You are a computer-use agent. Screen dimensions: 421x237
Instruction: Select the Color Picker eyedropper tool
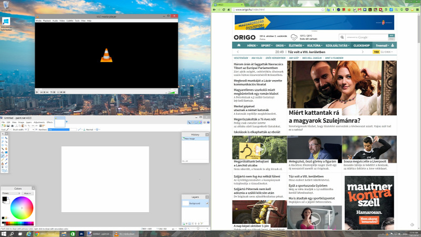[x=6, y=160]
